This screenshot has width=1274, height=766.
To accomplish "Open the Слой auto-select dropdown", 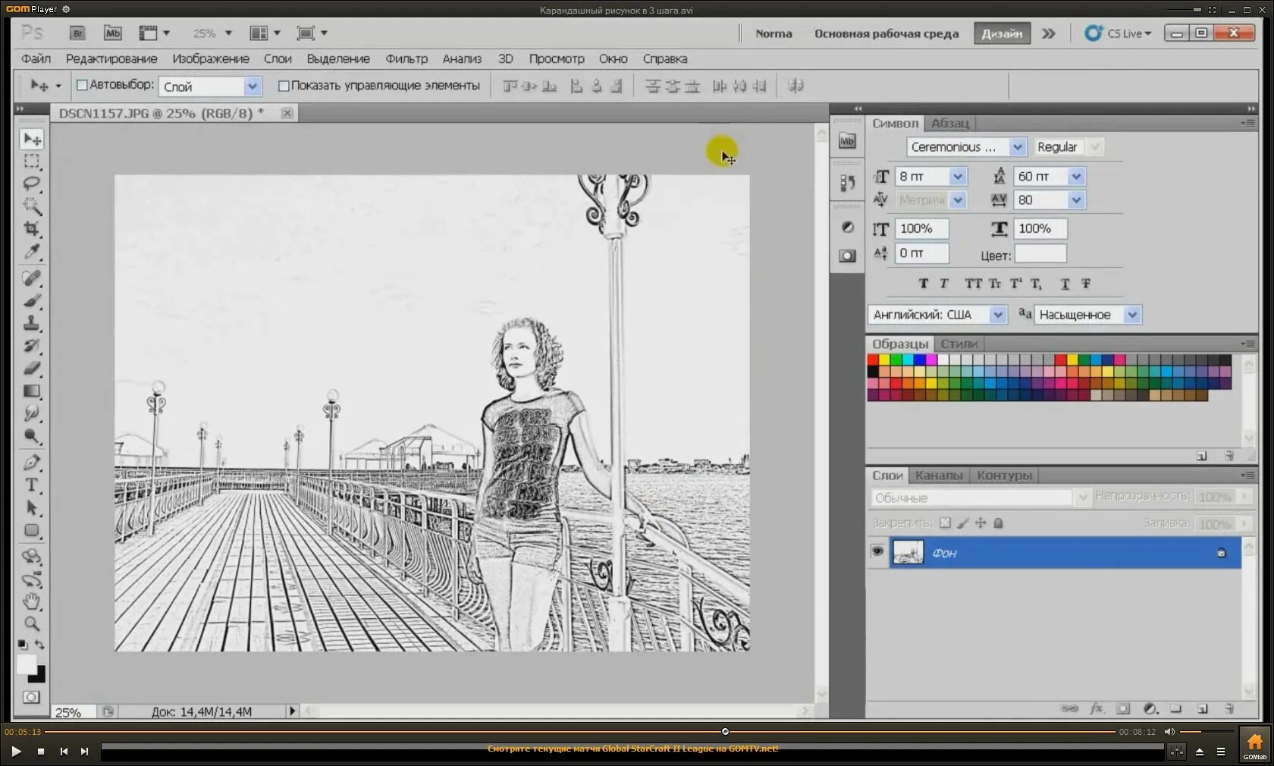I will pos(253,87).
